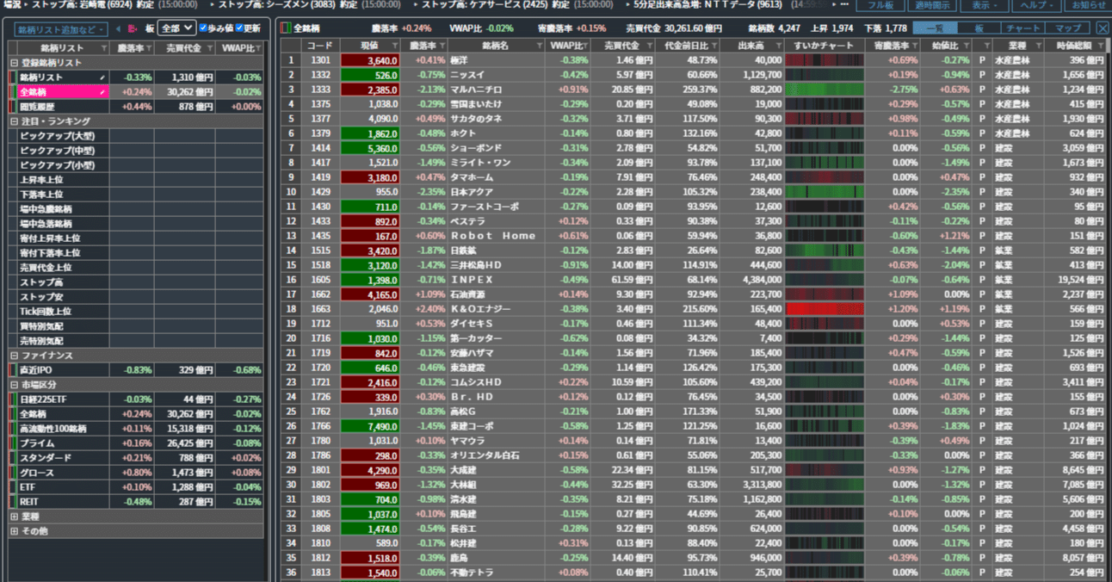This screenshot has height=582, width=1112.
Task: Click the 19,524 億円 market cap cell
Action: tap(1076, 280)
